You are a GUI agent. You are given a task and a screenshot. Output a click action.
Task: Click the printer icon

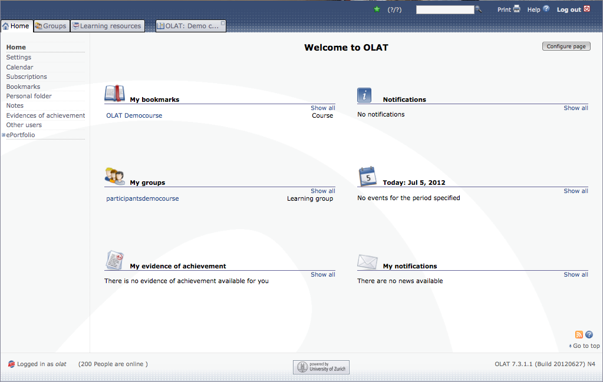pos(516,9)
